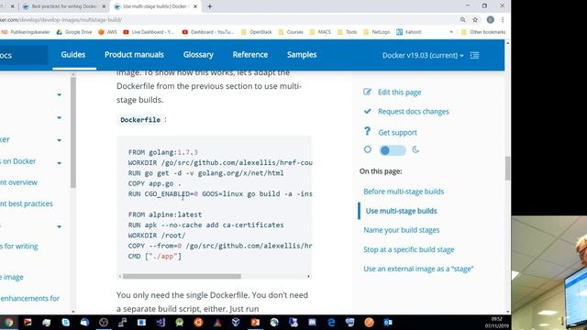The height and width of the screenshot is (330, 587).
Task: Open the Product manuals nav tab
Action: 135,55
